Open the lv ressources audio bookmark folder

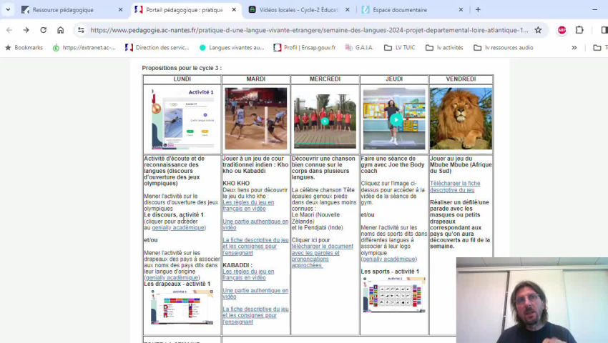[x=503, y=48]
